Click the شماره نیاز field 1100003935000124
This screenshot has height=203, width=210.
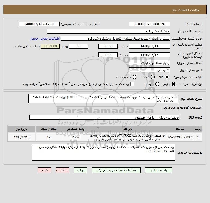tap(149, 24)
